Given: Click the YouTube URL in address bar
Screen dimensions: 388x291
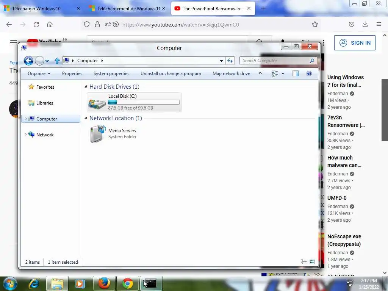Looking at the screenshot, I should [x=181, y=25].
